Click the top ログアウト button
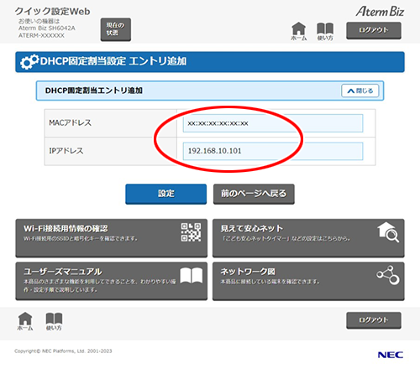420x374 pixels. 374,30
